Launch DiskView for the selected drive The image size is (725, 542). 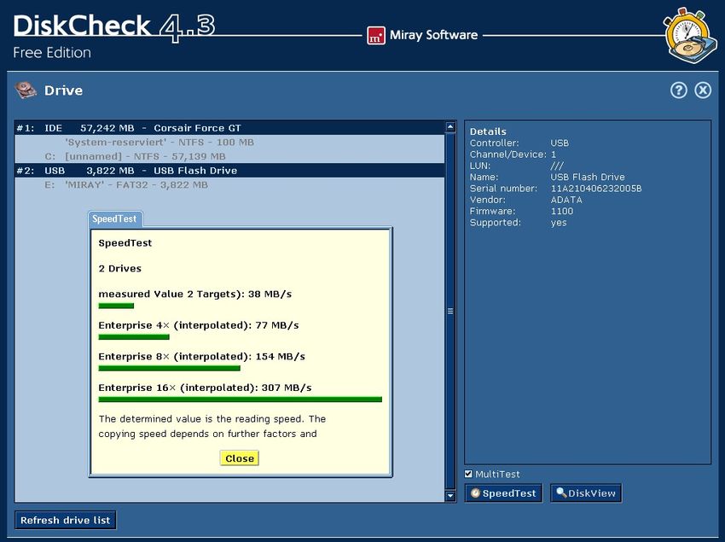(x=585, y=492)
